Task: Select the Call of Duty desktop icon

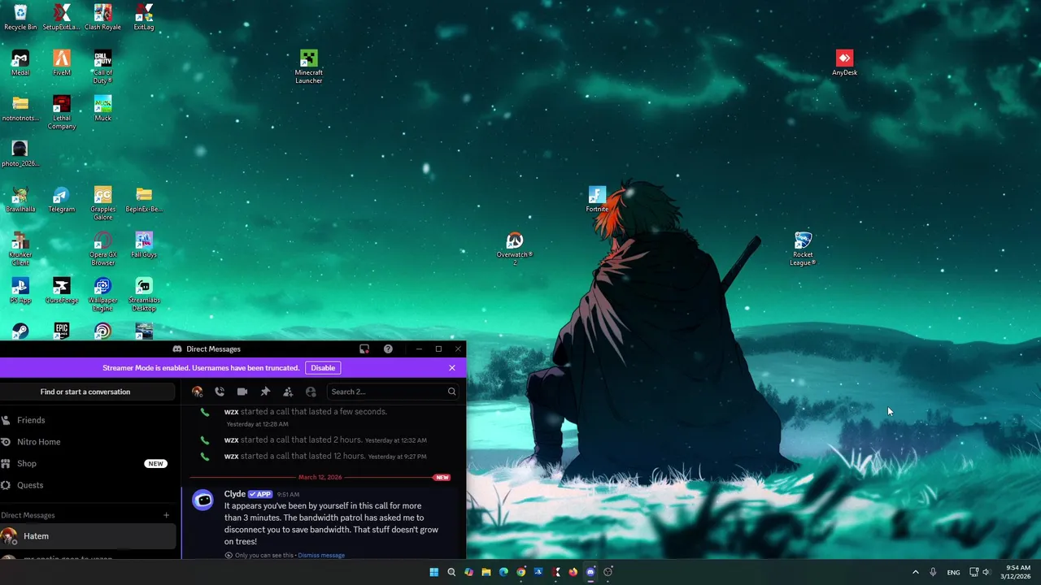Action: pos(102,67)
